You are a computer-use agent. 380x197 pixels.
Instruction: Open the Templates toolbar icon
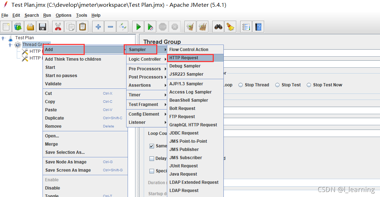18,27
